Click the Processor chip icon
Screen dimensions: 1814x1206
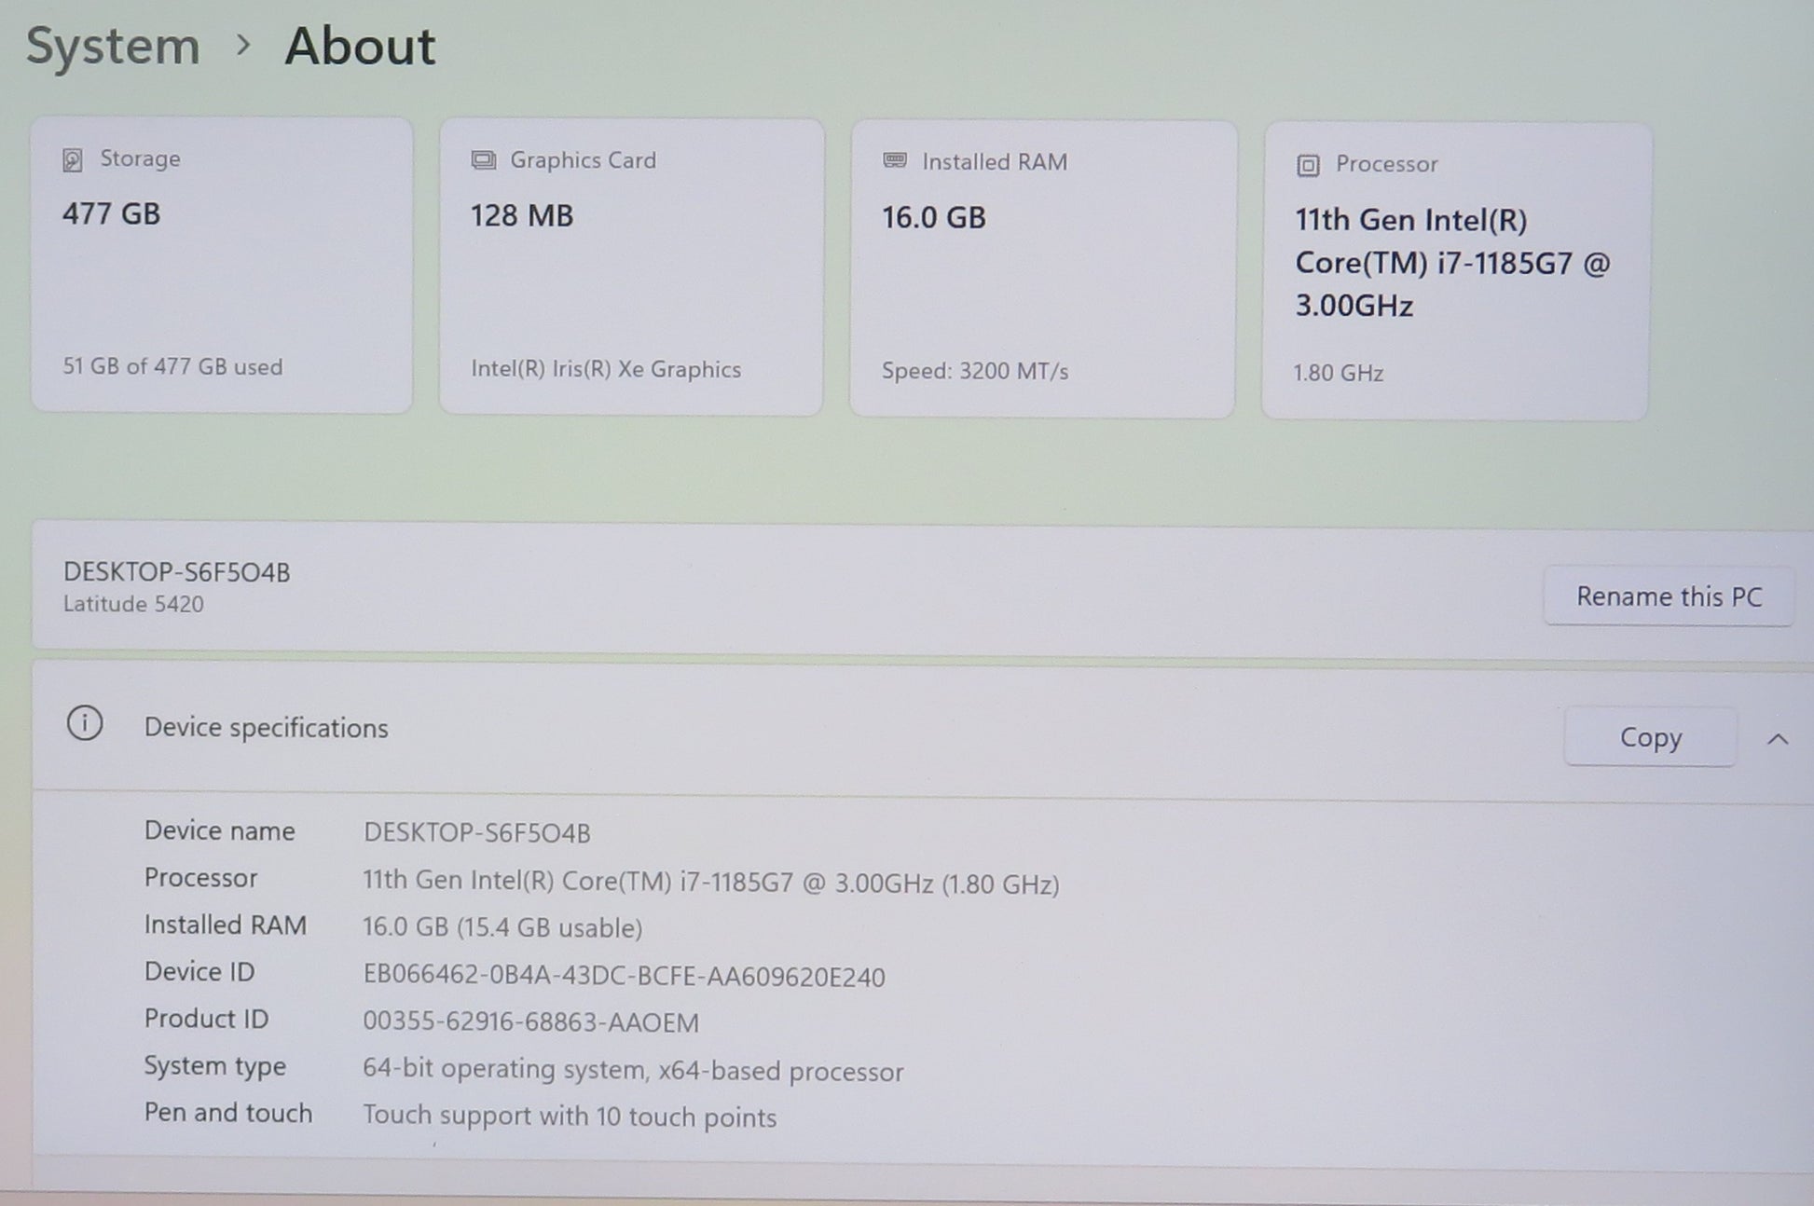(1308, 166)
